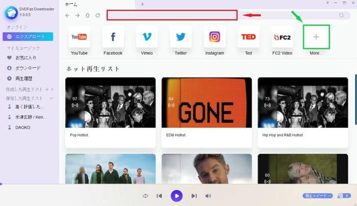357x206 pixels.
Task: Open the YouTube shortcut icon
Action: tap(79, 37)
